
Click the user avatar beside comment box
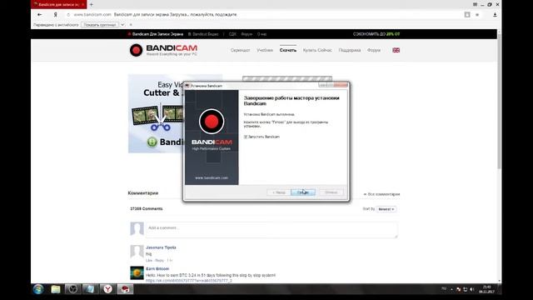pos(137,229)
